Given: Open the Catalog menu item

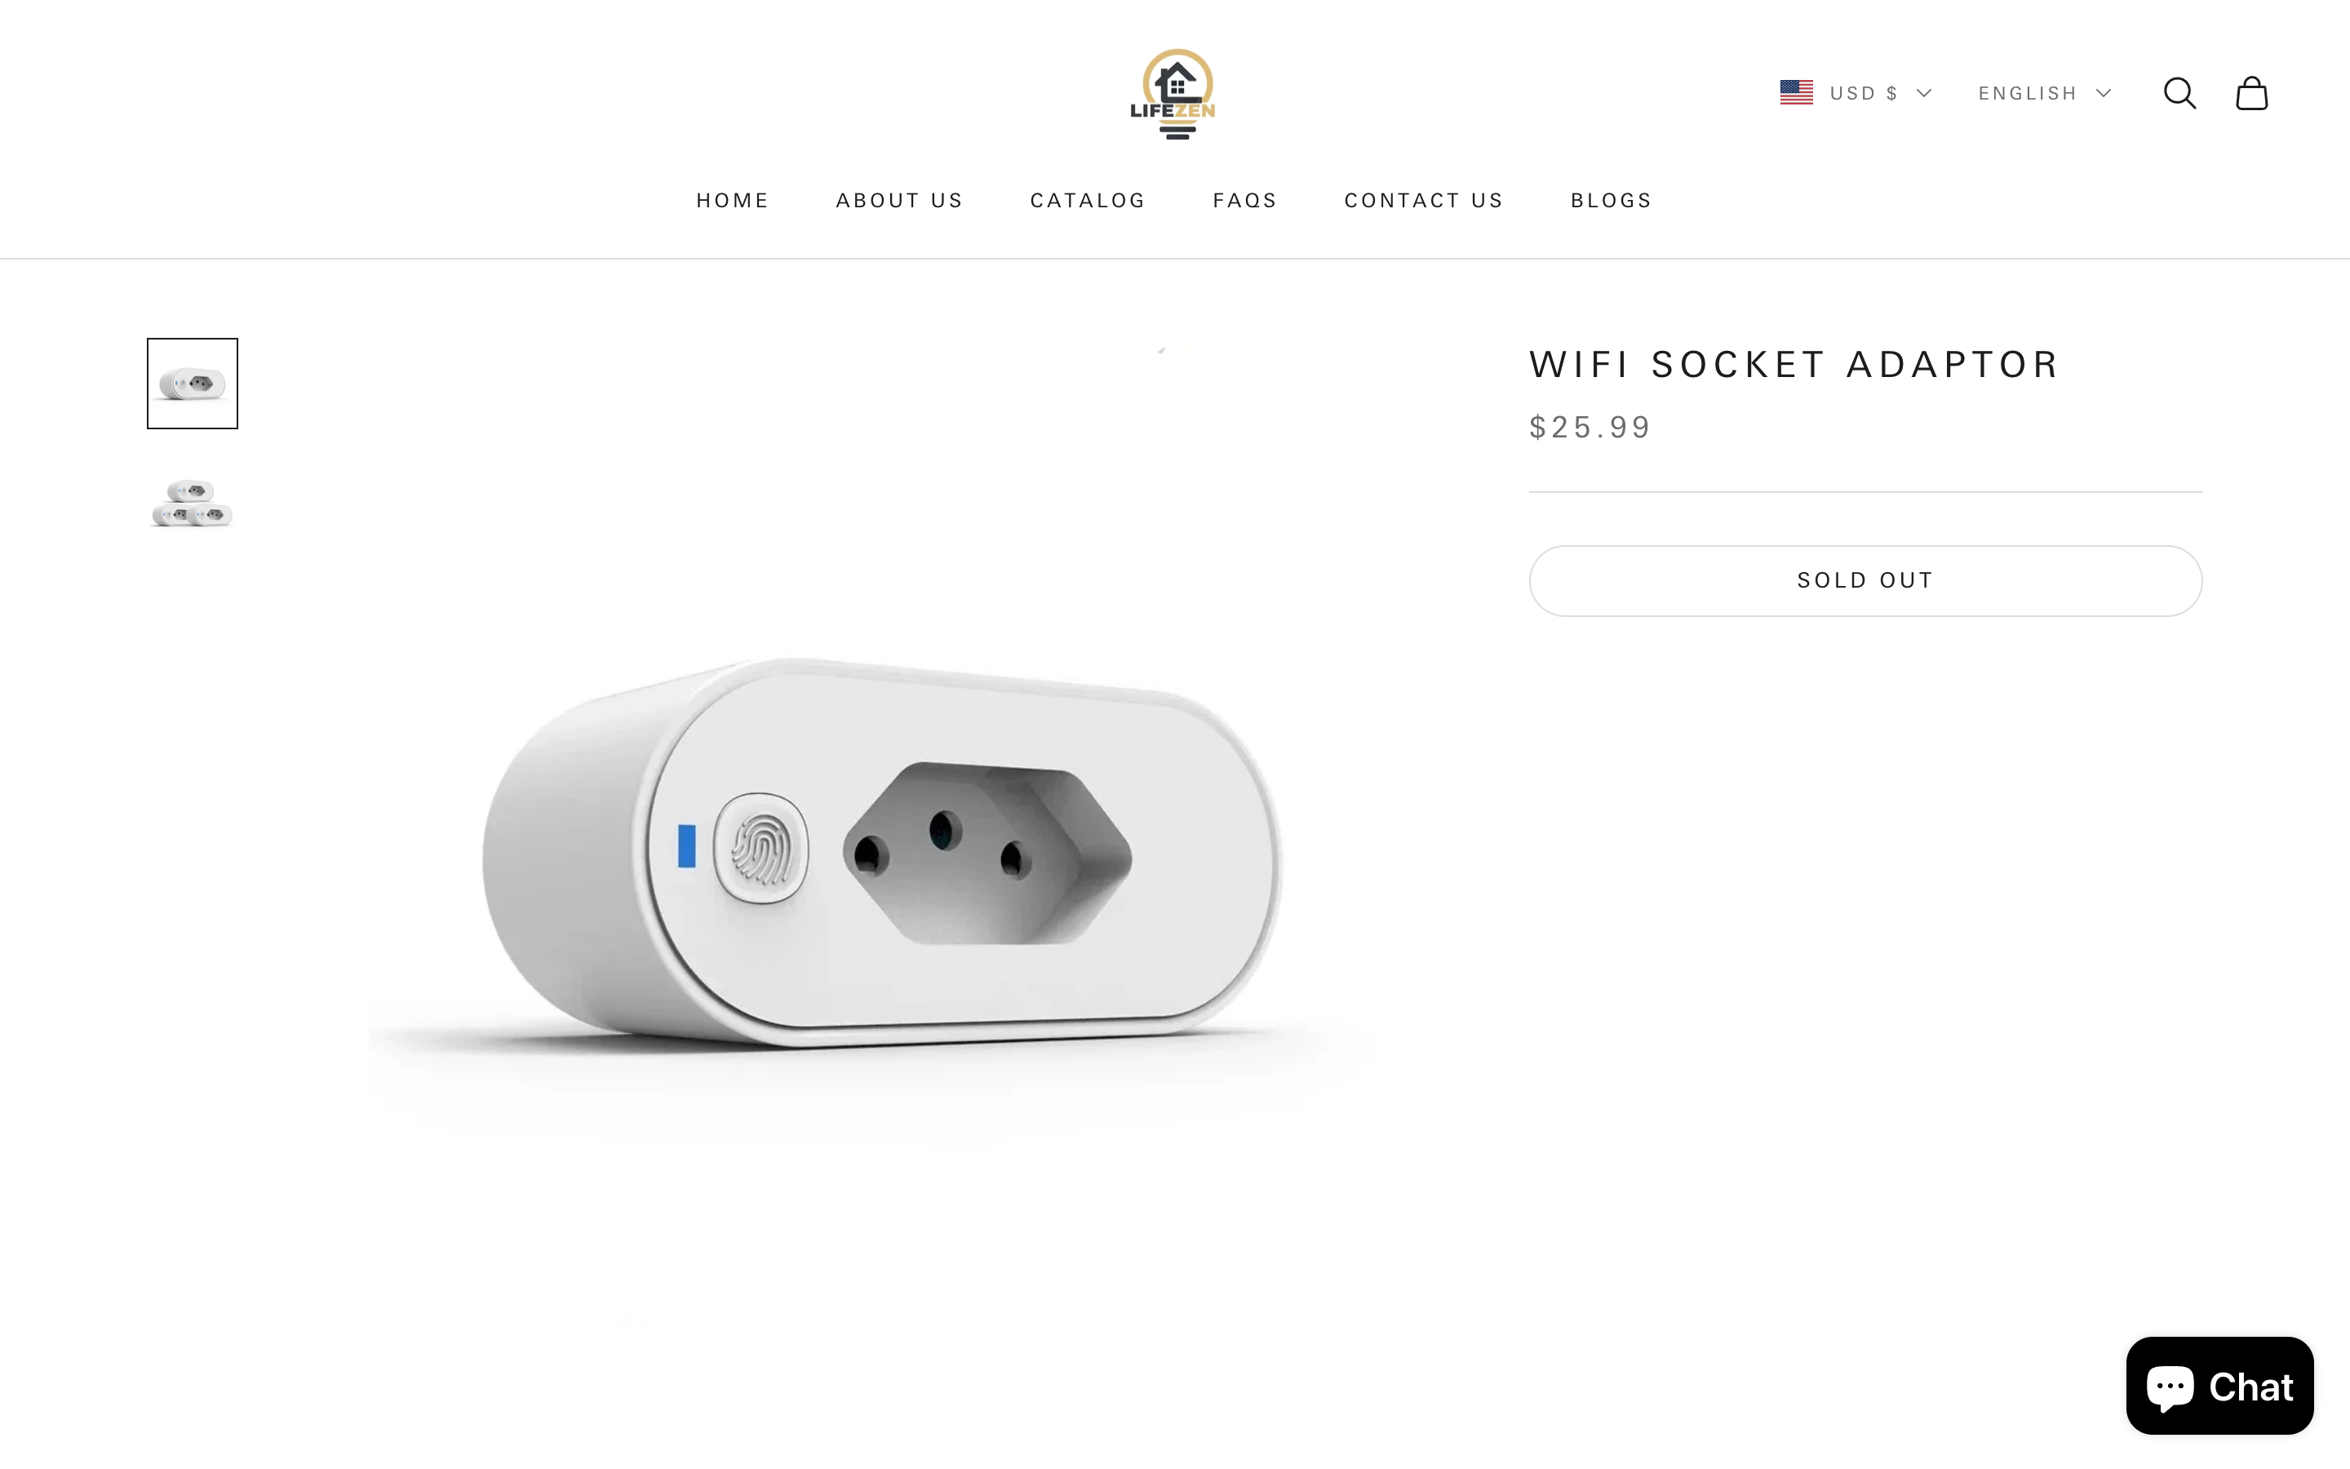Looking at the screenshot, I should (1088, 200).
